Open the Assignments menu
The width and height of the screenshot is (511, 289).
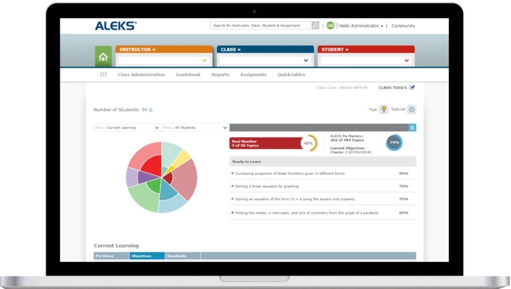253,74
